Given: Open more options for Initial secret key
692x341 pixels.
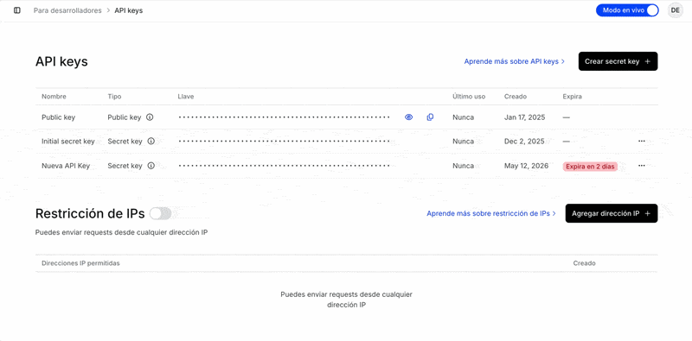Looking at the screenshot, I should coord(642,141).
